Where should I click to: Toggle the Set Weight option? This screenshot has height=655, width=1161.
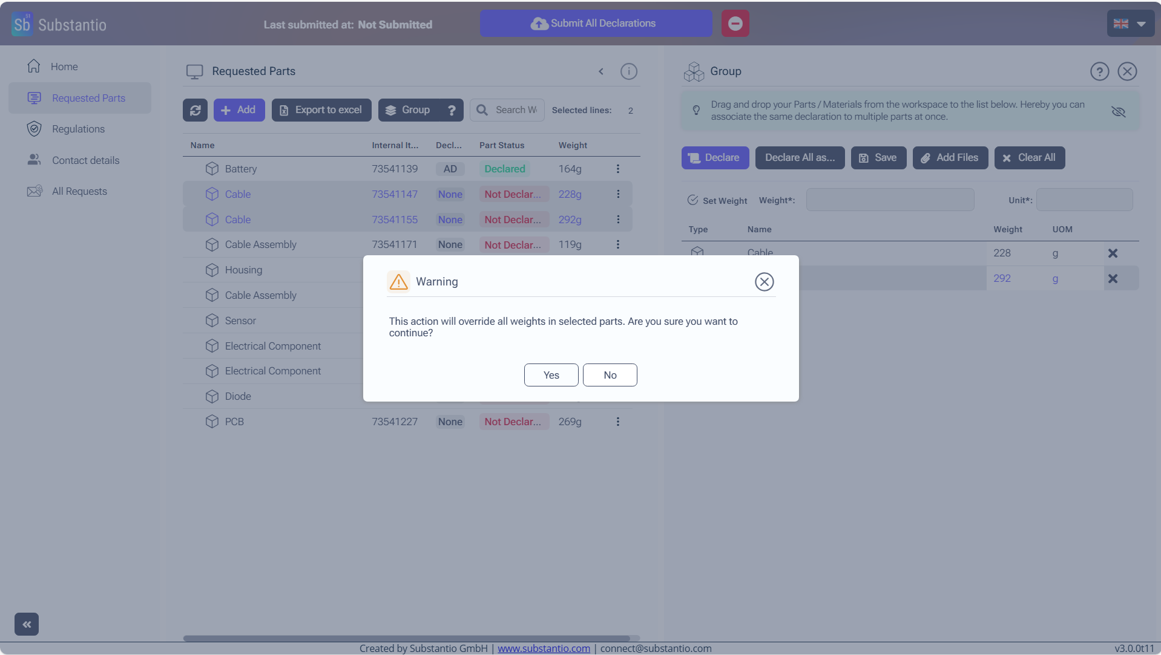point(693,200)
